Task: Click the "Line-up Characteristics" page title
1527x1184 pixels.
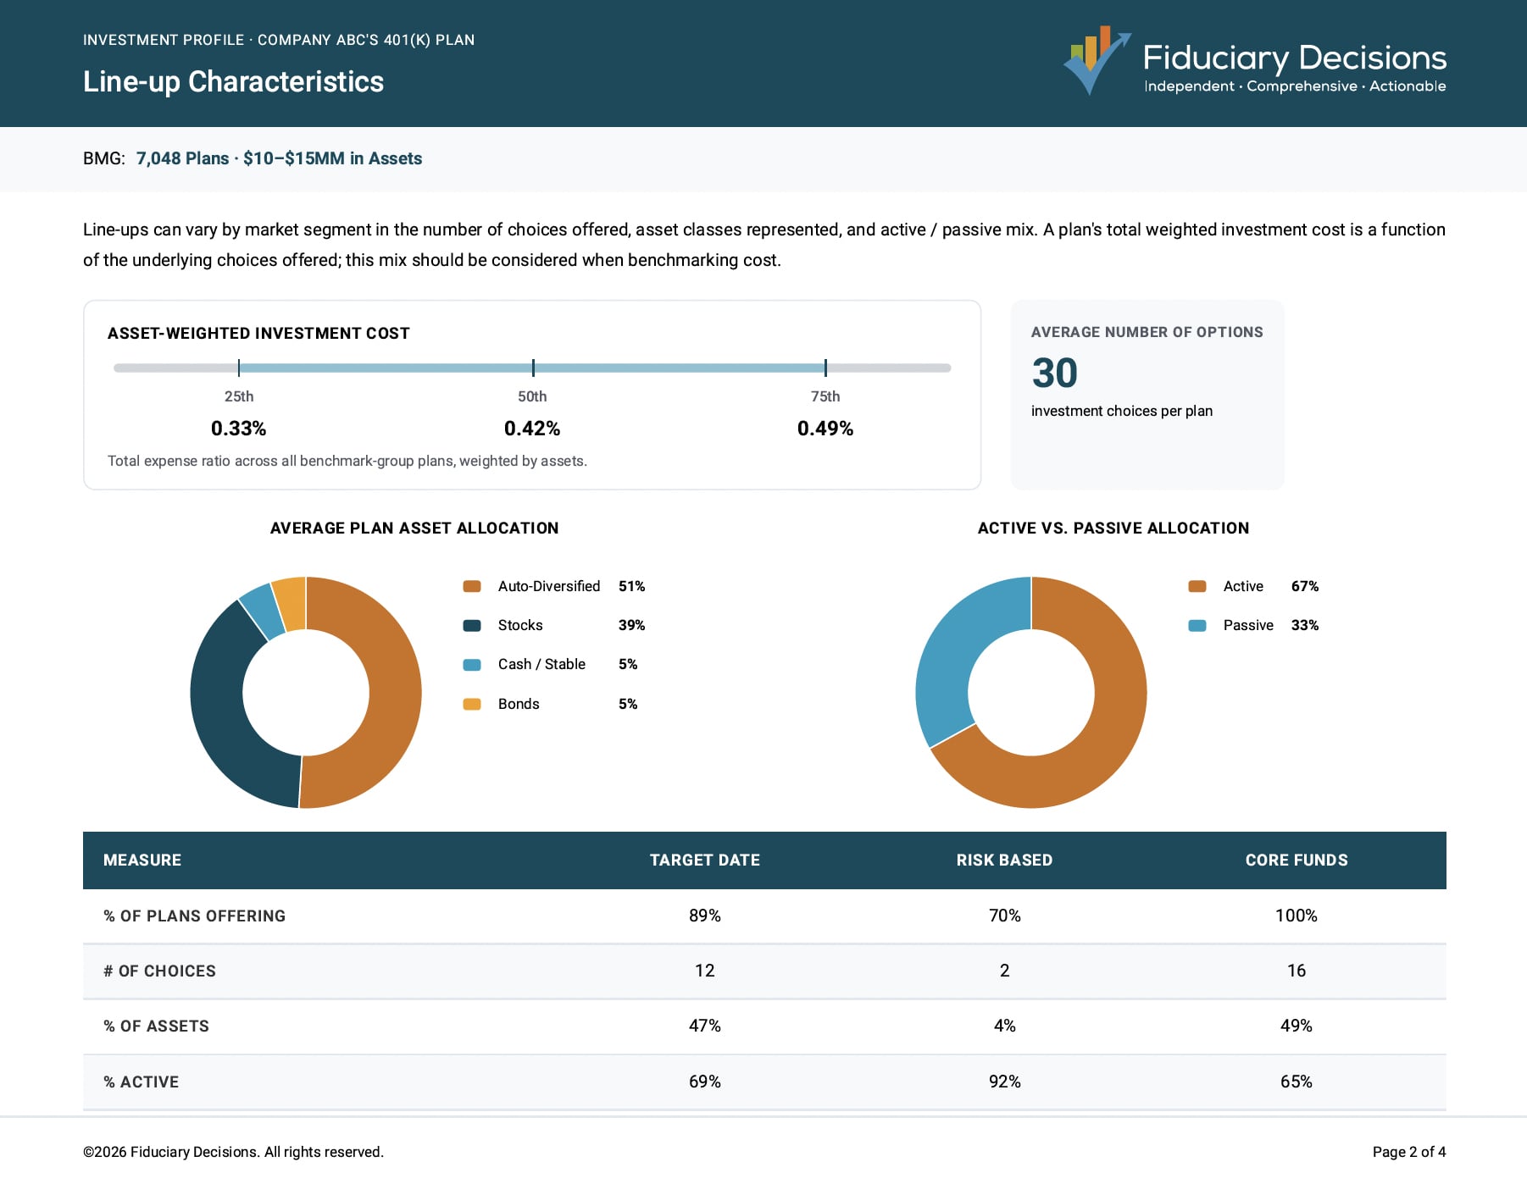Action: 233,81
